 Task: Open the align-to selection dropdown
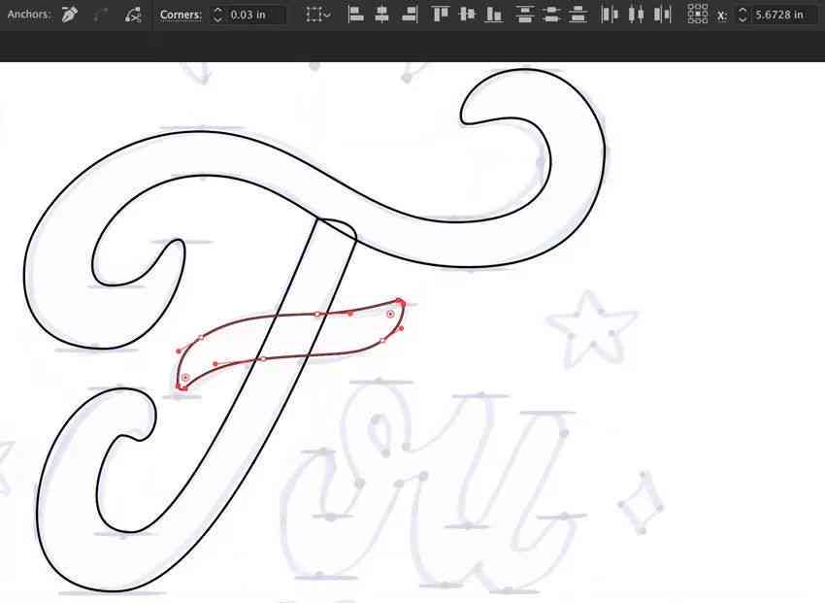pyautogui.click(x=318, y=15)
